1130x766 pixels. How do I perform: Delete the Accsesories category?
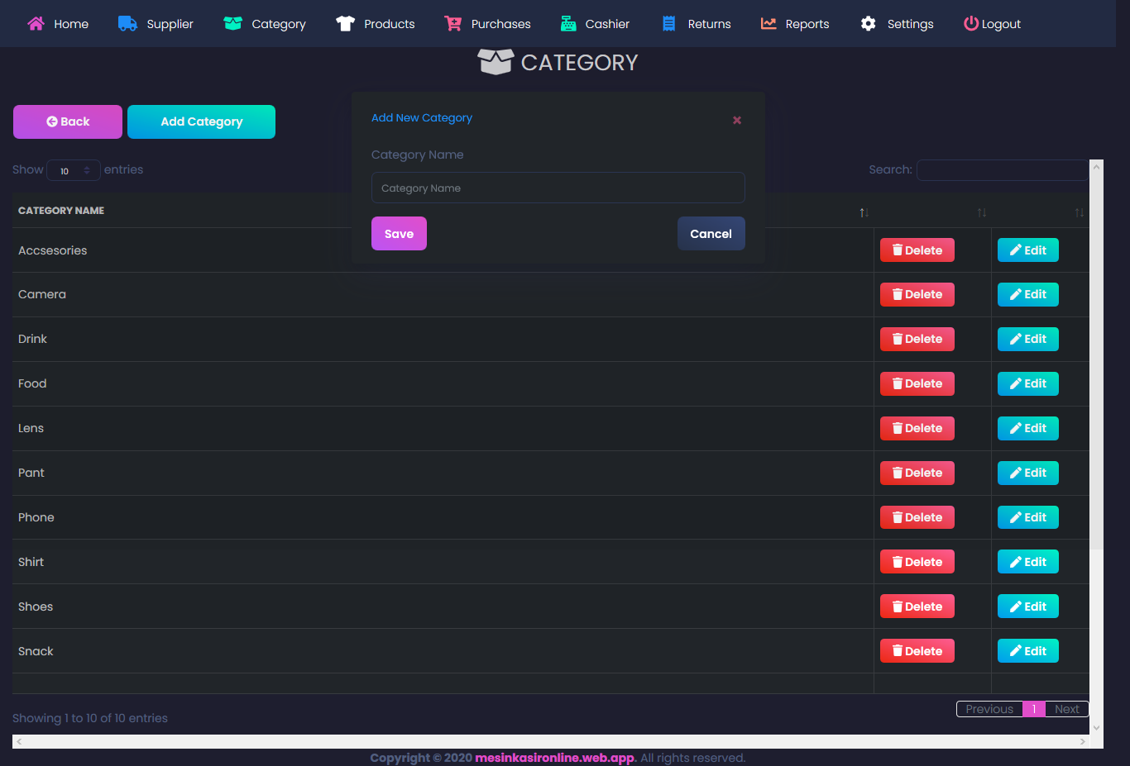(917, 250)
